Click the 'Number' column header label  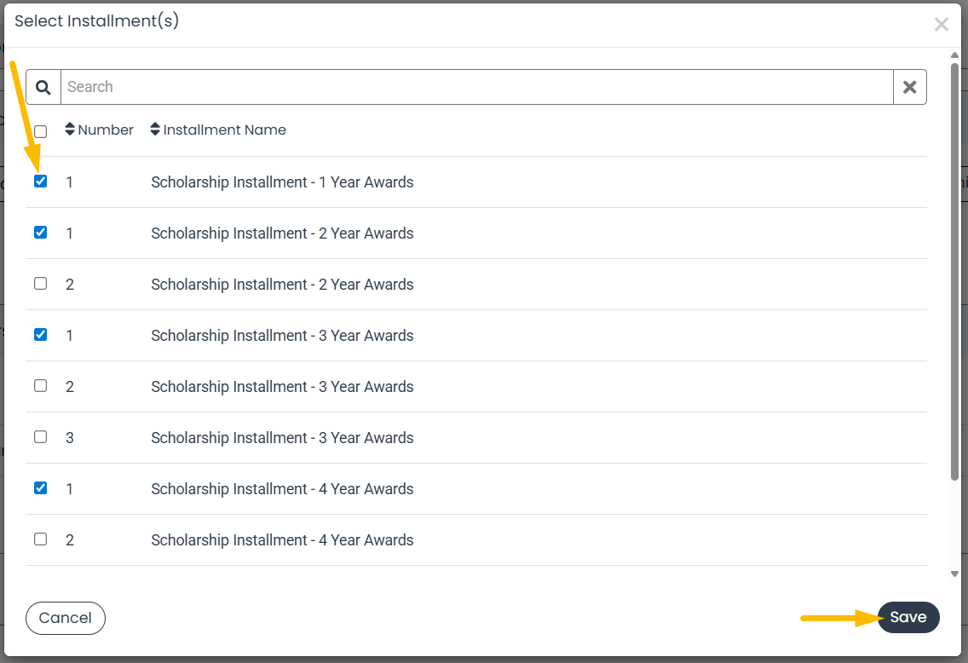point(106,130)
